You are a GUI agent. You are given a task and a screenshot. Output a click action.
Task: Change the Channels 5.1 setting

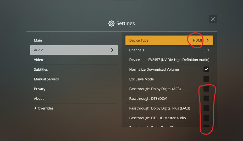[207, 50]
